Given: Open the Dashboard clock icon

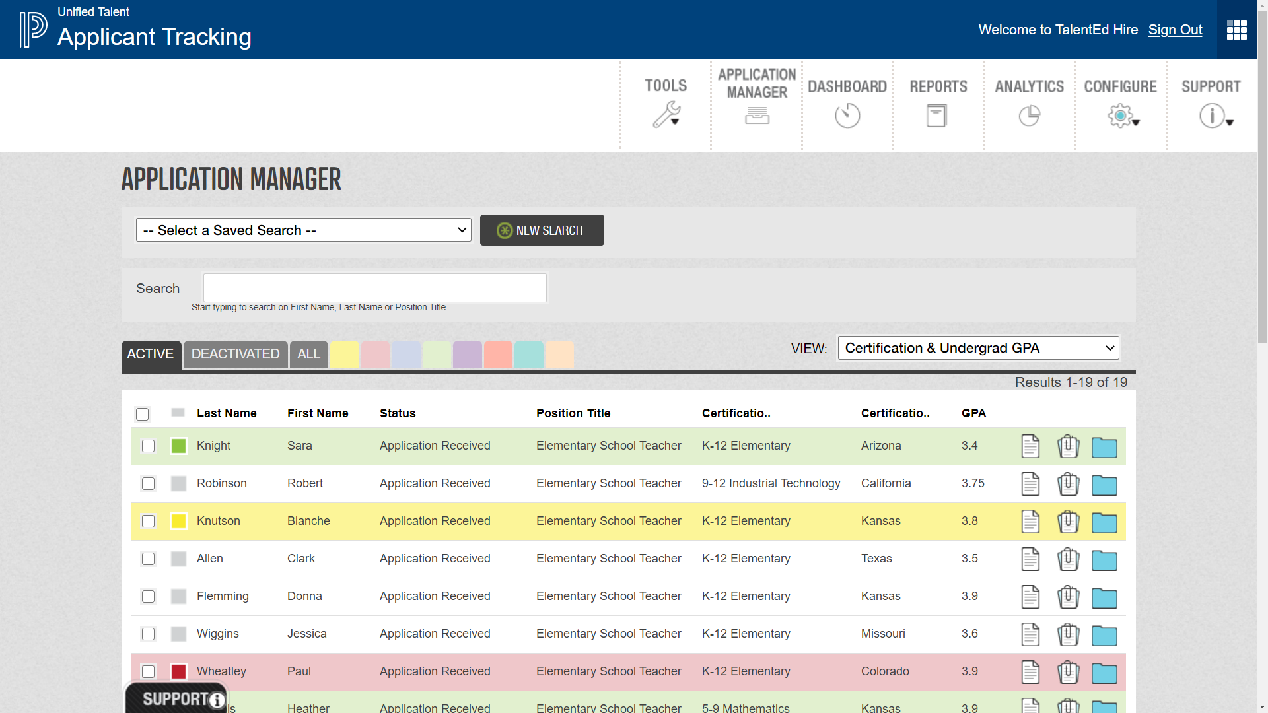Looking at the screenshot, I should click(847, 115).
